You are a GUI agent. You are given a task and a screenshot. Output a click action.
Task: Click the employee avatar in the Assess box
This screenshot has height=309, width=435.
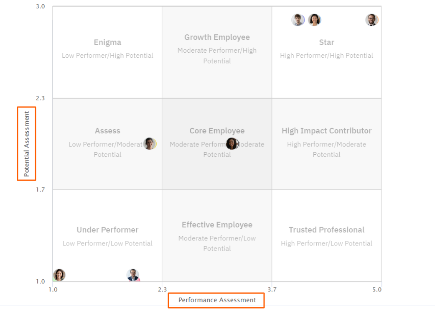[x=150, y=143]
